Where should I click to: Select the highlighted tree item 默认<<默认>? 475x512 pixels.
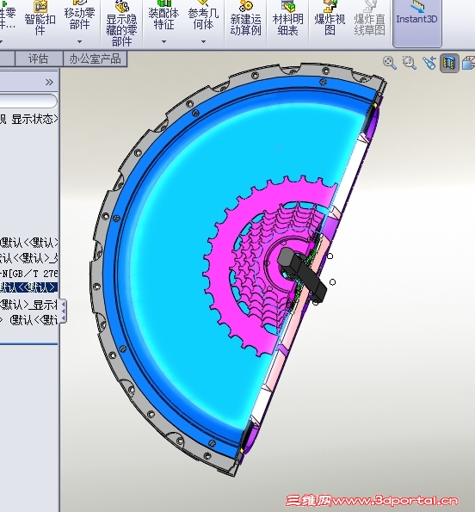tap(28, 287)
